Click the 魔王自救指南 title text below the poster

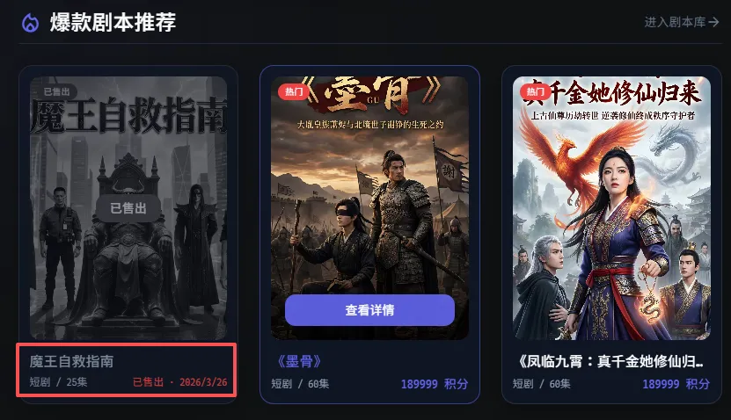[71, 361]
